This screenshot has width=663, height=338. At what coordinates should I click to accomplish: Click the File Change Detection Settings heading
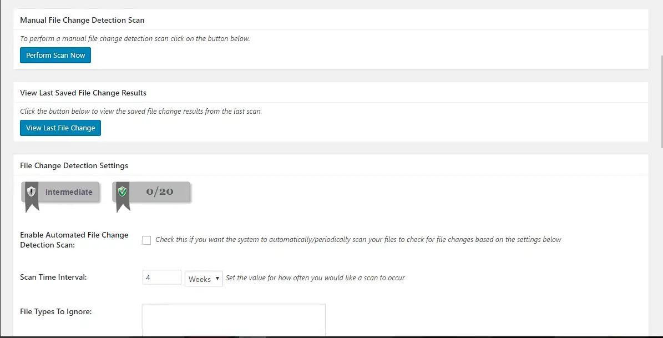point(74,165)
